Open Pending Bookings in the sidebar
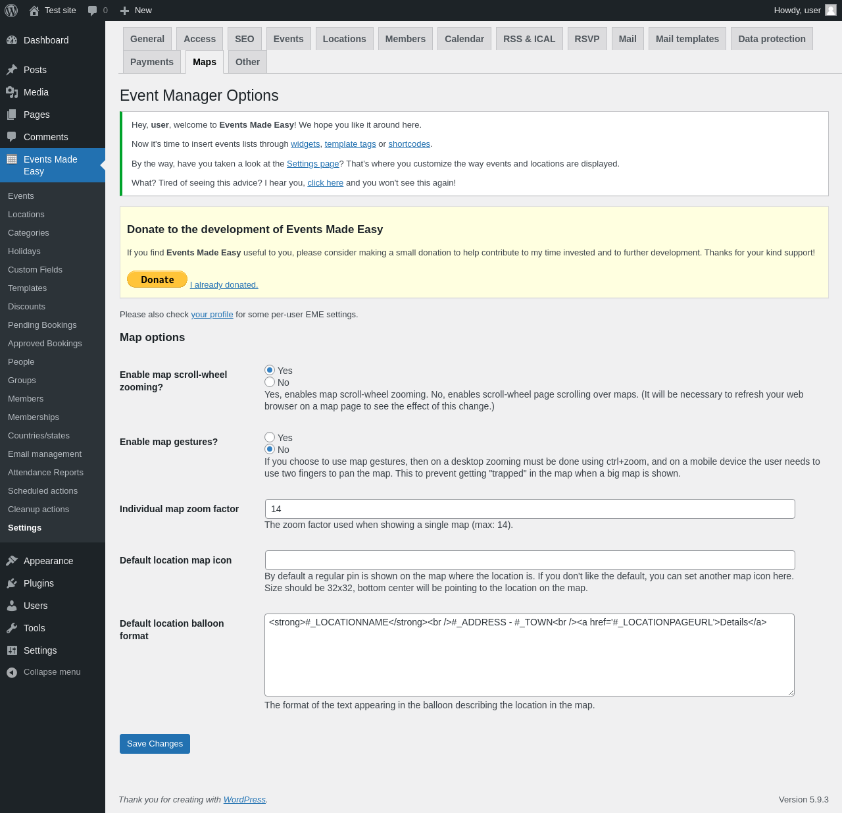This screenshot has width=842, height=813. click(53, 325)
